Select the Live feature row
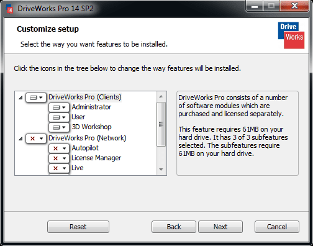 click(x=78, y=168)
